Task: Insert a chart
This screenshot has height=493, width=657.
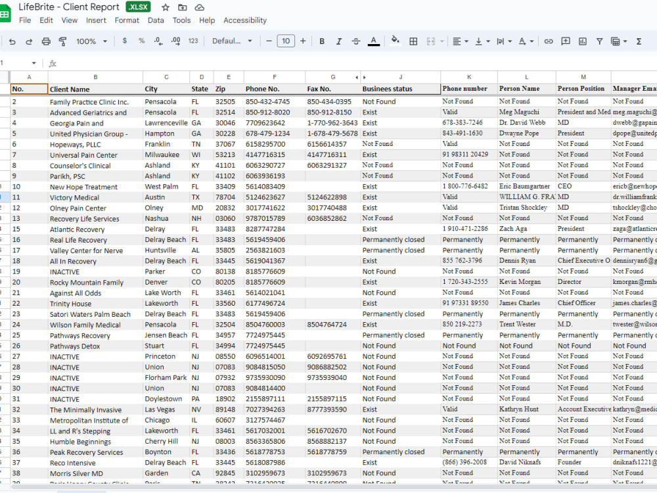Action: [x=582, y=41]
